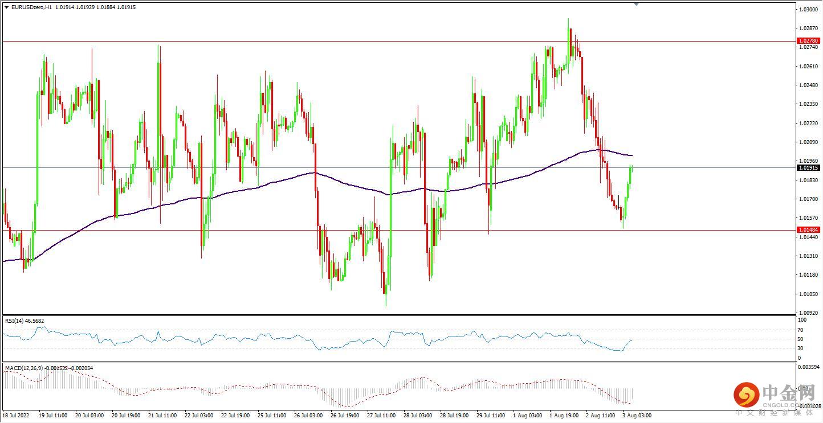Viewport: 823px width, 423px height.
Task: Click price scale value 1.02350
Action: click(809, 104)
